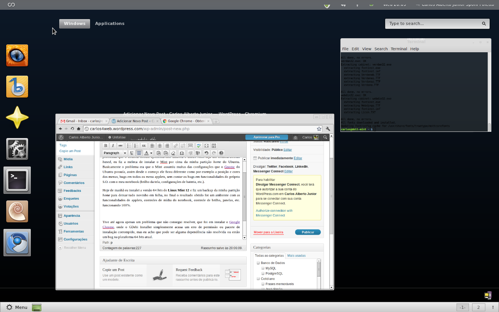Launch Terminal from the overview dock

coord(17,180)
